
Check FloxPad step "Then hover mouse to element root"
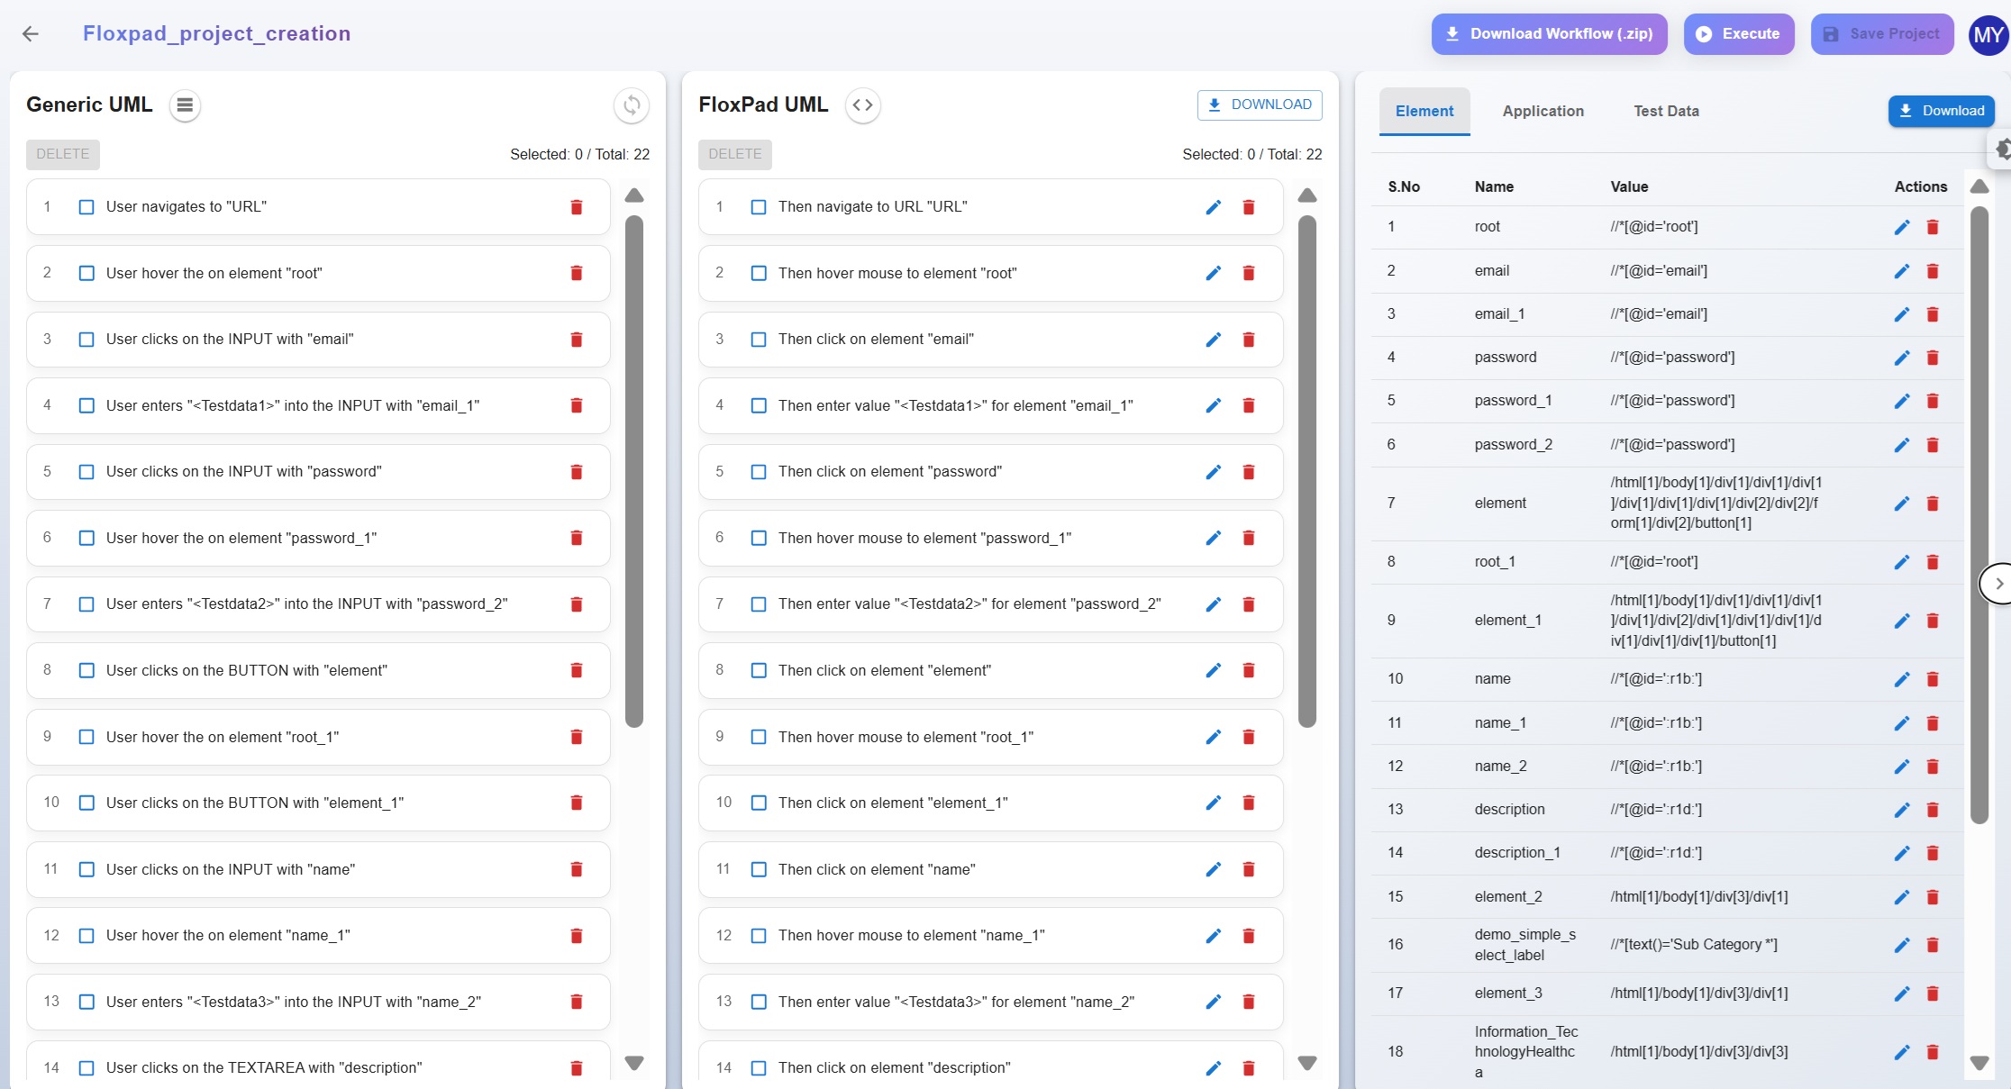(759, 273)
